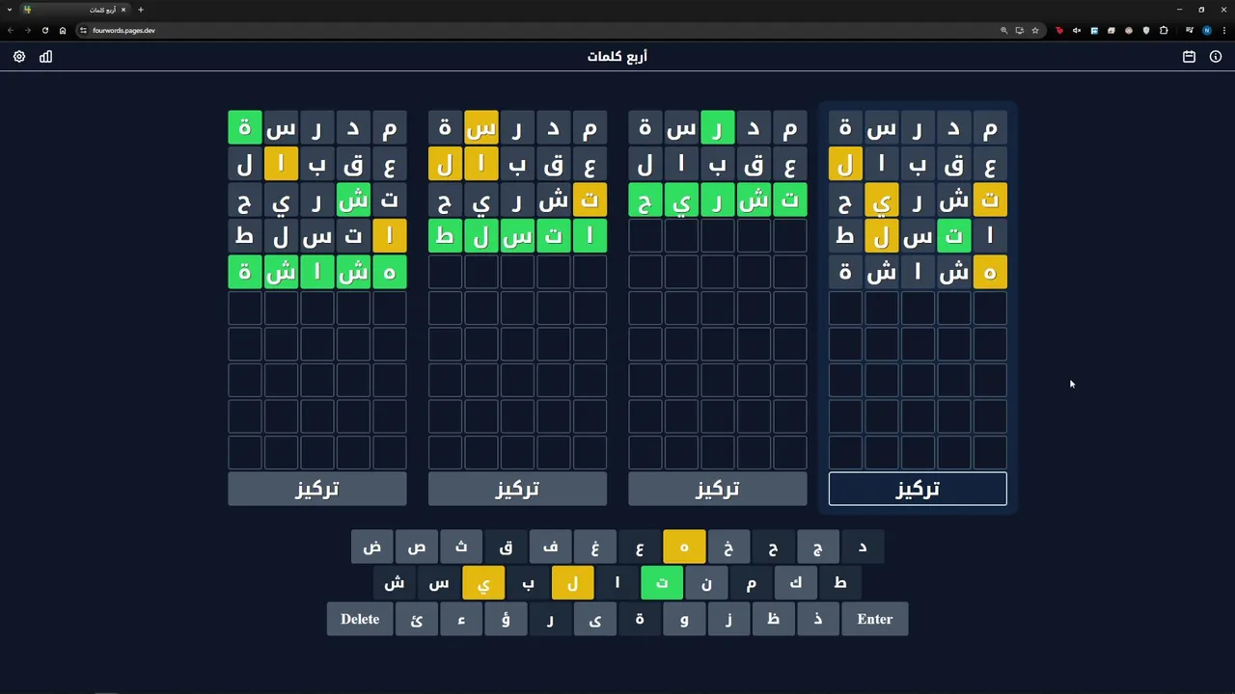Tap the green ت keyboard key

tap(662, 583)
